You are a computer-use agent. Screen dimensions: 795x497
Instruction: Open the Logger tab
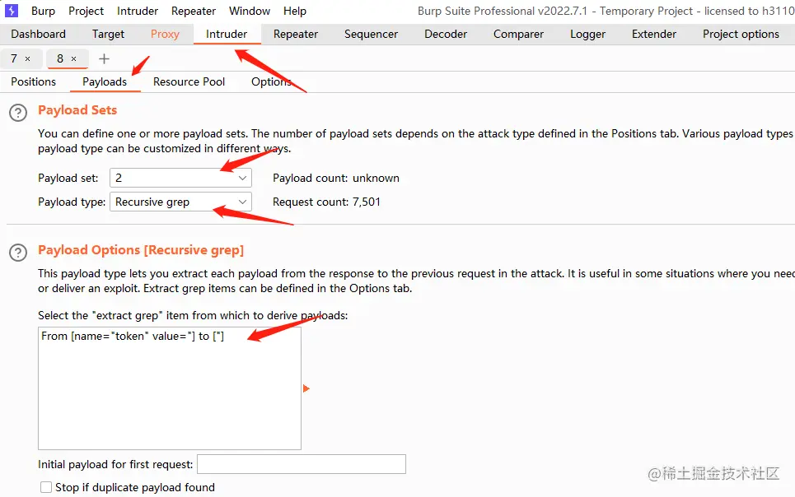[x=587, y=34]
